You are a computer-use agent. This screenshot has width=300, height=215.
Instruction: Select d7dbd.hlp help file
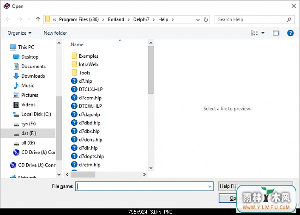coord(90,123)
